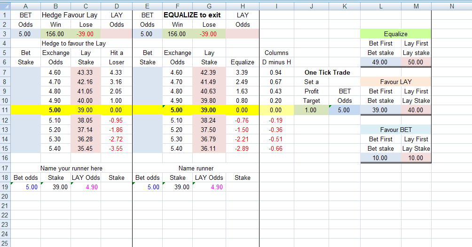Select Favour BET Bet stake cell 10.00

pyautogui.click(x=380, y=158)
